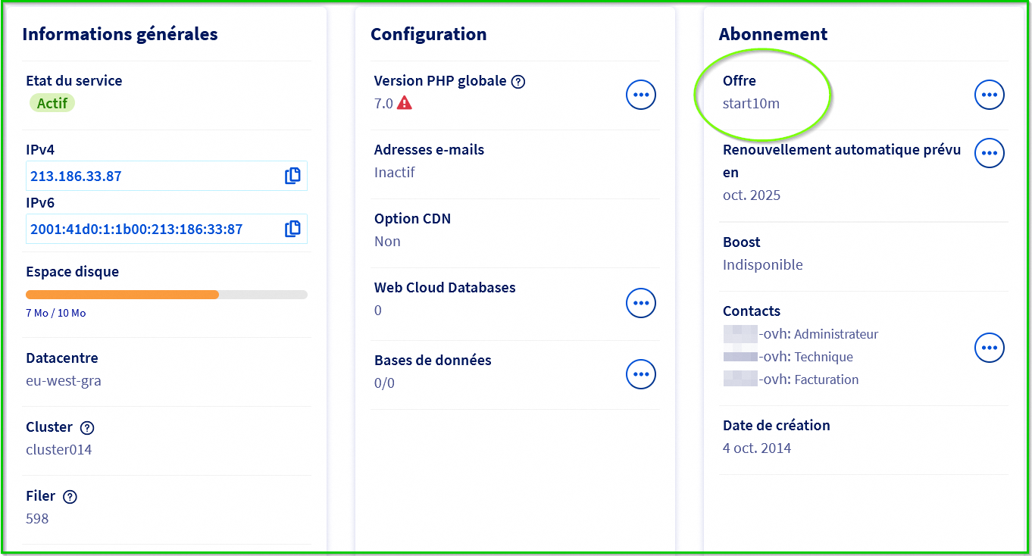The image size is (1032, 556).
Task: Open the Offre actions menu
Action: click(x=989, y=95)
